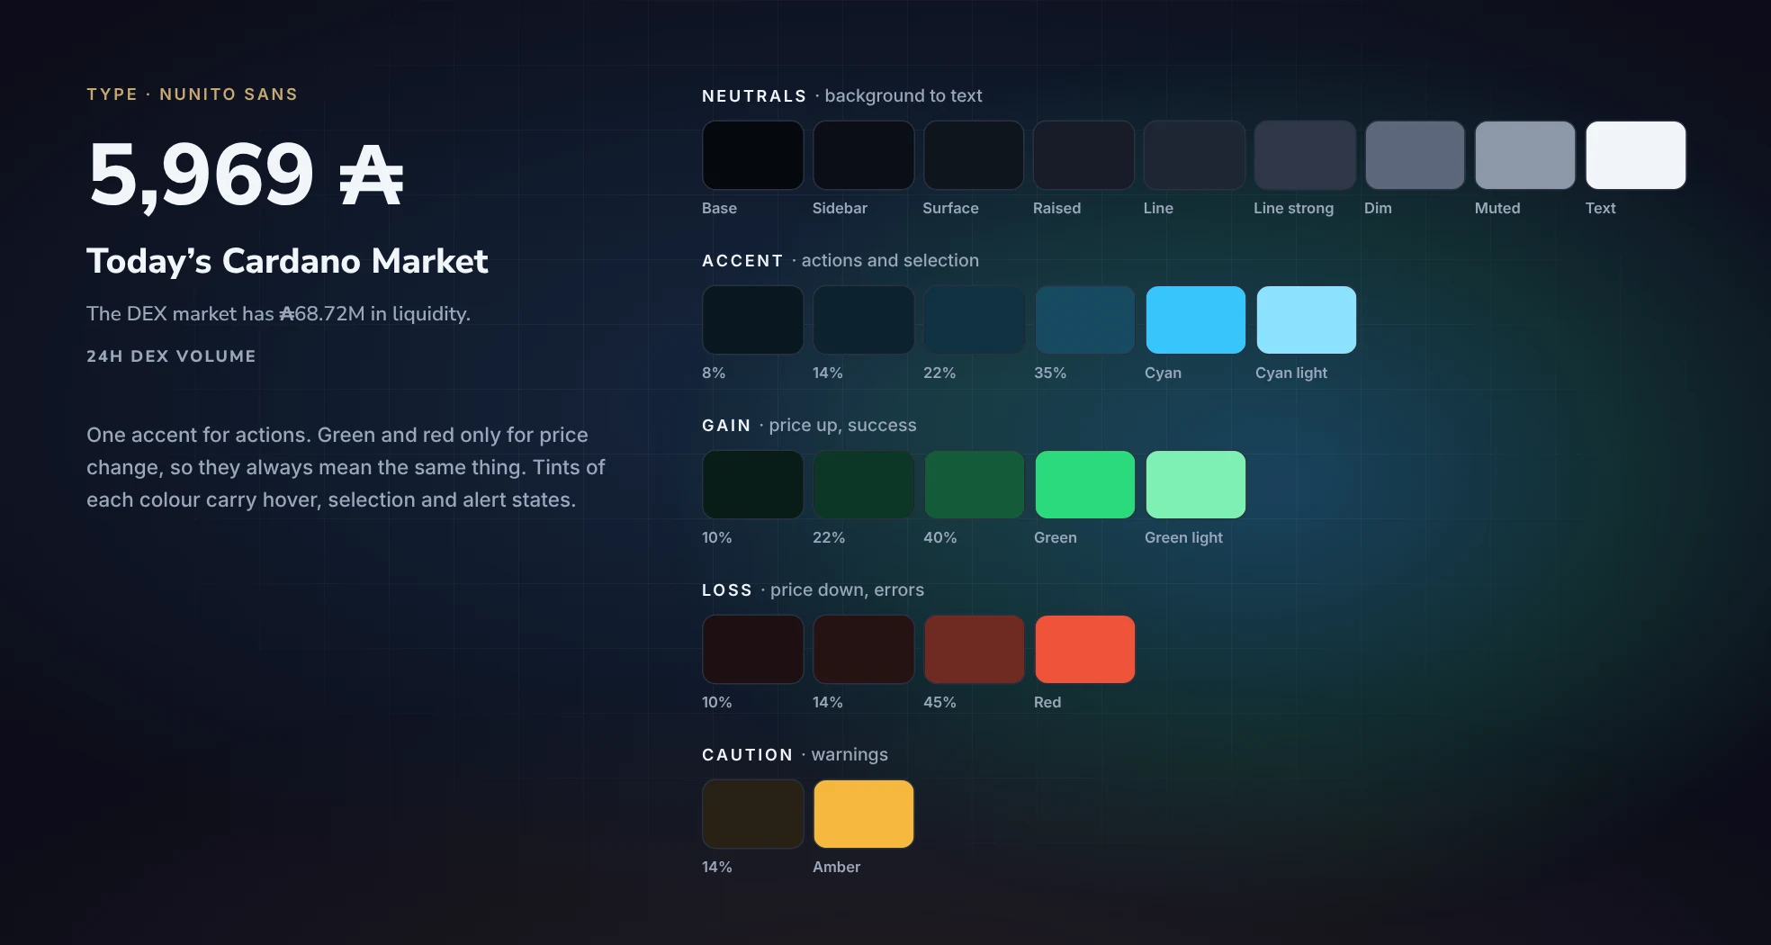The height and width of the screenshot is (945, 1771).
Task: Select the Base neutral swatch
Action: 752,155
